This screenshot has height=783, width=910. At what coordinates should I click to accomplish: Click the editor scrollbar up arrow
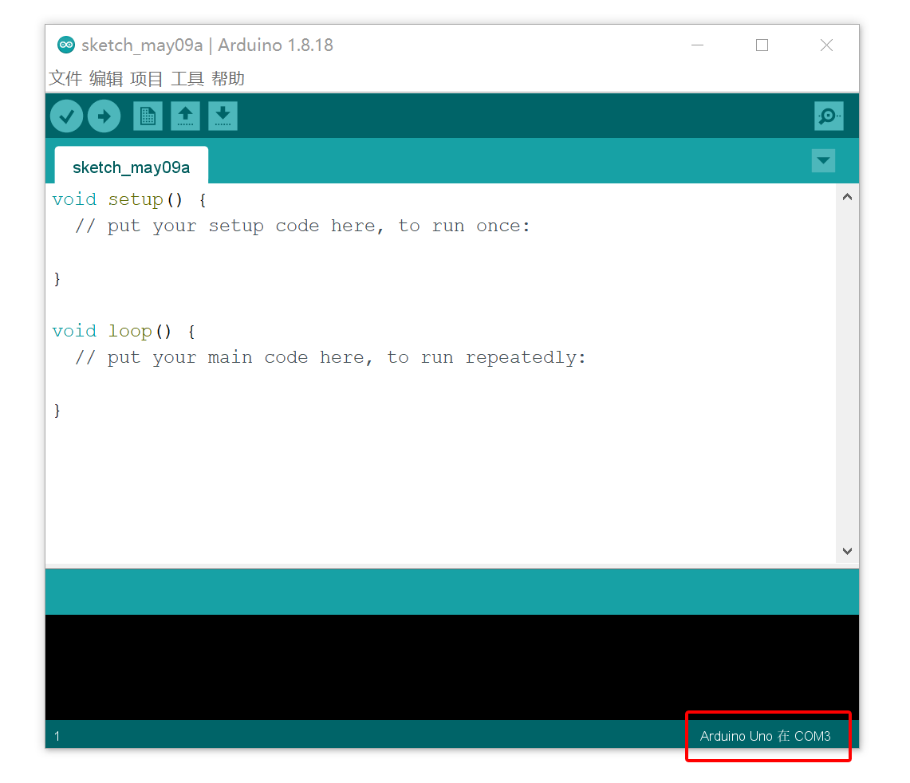(x=848, y=196)
